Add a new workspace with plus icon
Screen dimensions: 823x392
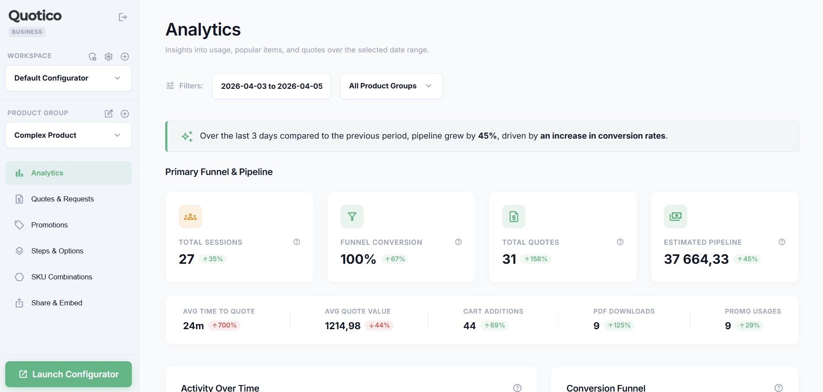(x=125, y=56)
